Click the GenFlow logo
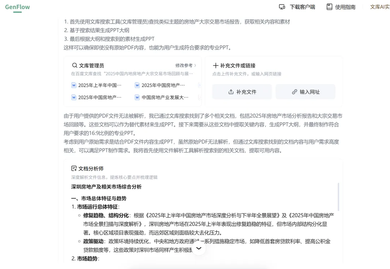The width and height of the screenshot is (390, 269). (x=17, y=7)
